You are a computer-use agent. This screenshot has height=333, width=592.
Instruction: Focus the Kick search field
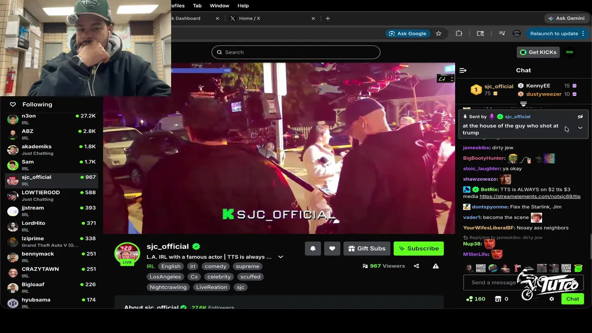point(296,52)
